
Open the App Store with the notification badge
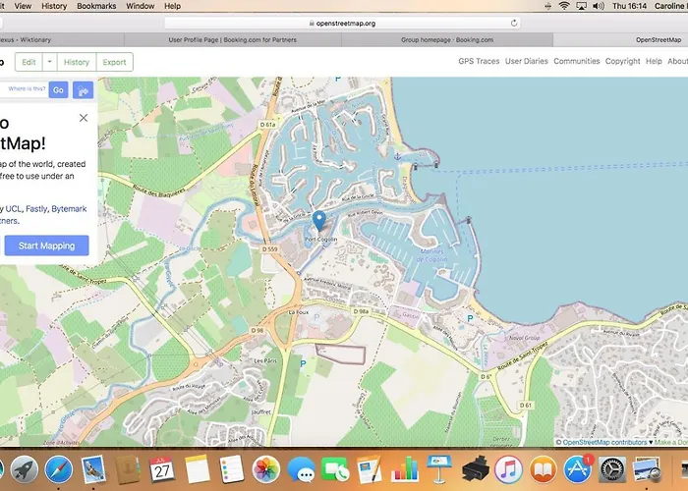pos(578,469)
